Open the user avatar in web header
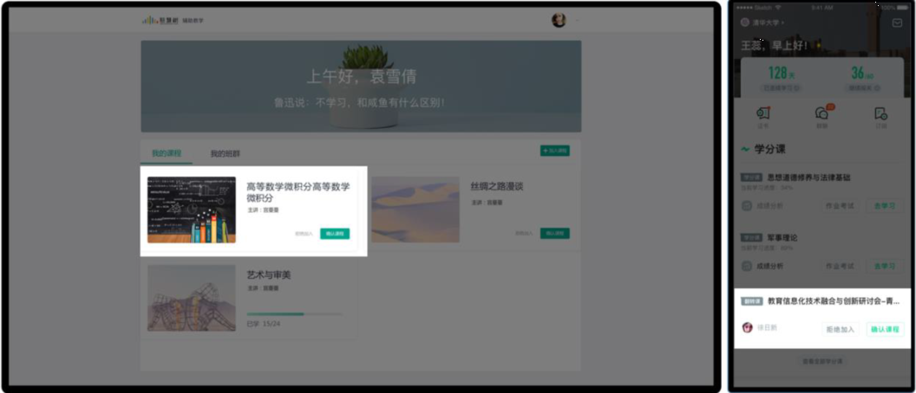Image resolution: width=916 pixels, height=393 pixels. pos(559,21)
